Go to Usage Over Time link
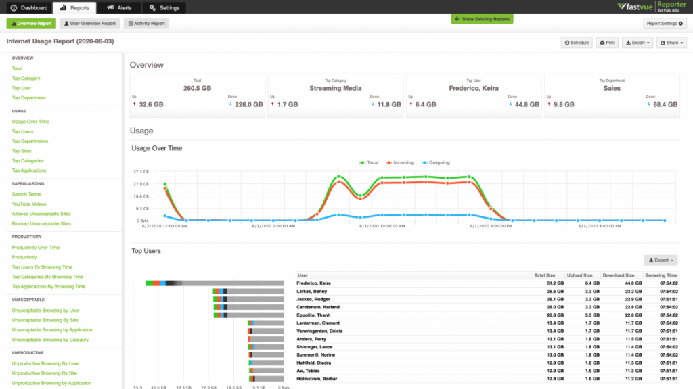Screen dimensions: 693x389 point(30,122)
